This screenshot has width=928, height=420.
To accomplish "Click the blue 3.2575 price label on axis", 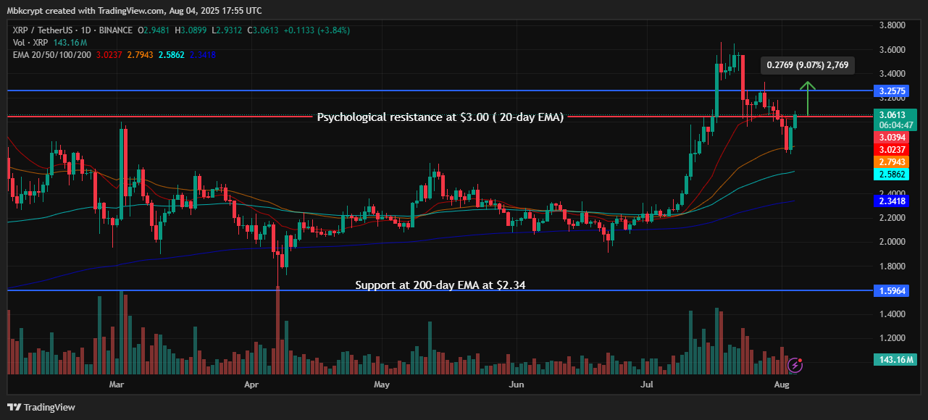I will pos(892,91).
